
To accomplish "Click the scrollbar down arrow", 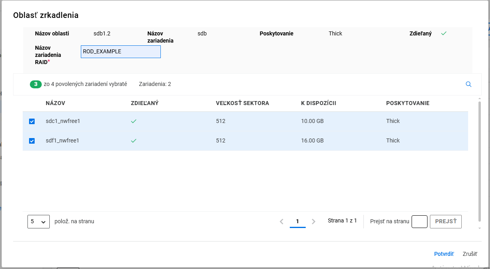I will (479, 228).
